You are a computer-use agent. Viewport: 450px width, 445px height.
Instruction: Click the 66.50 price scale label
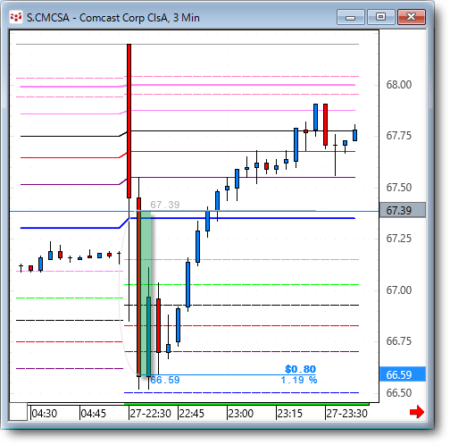coord(399,392)
